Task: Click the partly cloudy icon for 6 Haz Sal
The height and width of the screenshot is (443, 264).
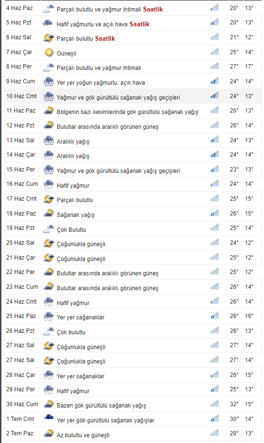Action: tap(48, 37)
